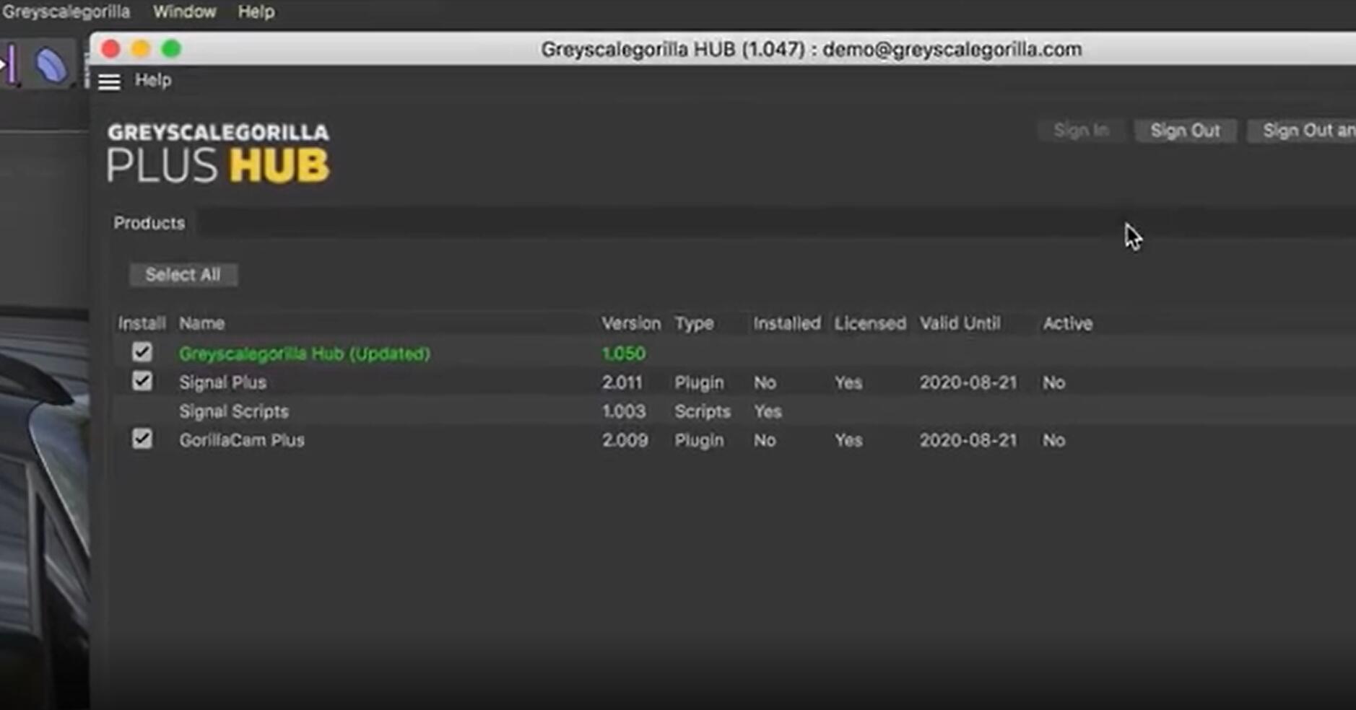
Task: Click the Scripts type cell
Action: click(703, 411)
